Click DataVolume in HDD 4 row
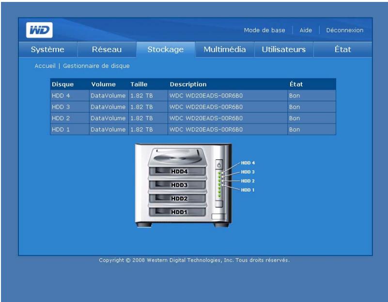 click(x=108, y=95)
